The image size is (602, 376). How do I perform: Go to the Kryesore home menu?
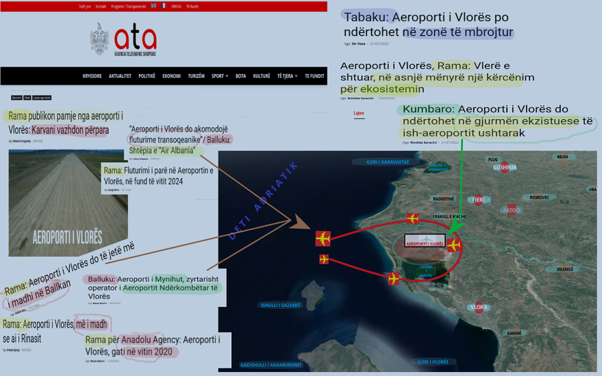[x=92, y=76]
